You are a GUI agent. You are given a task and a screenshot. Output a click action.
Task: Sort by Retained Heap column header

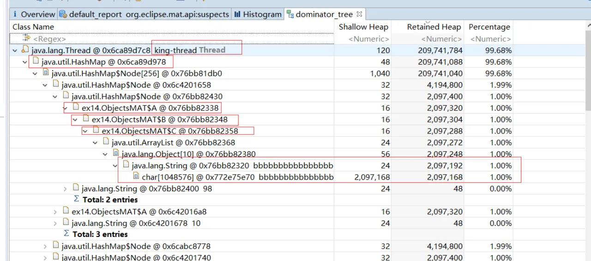[x=434, y=27]
